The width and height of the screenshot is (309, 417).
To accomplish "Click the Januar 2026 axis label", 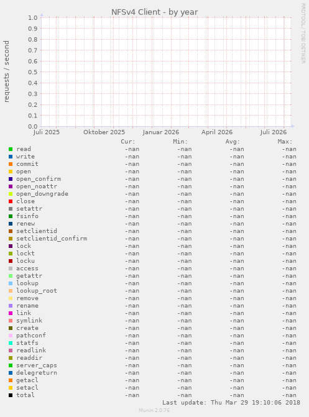I will 161,132.
